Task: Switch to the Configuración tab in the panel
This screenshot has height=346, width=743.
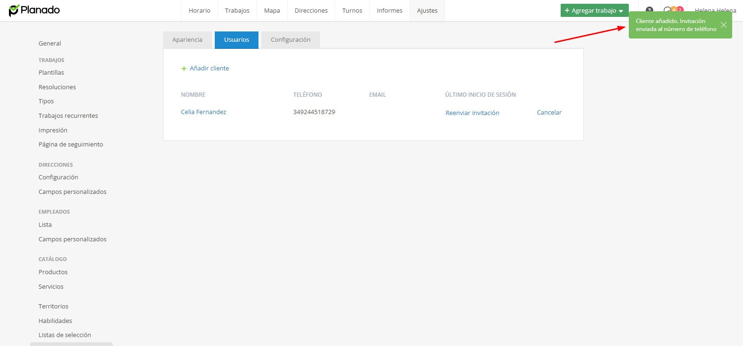Action: click(x=290, y=40)
